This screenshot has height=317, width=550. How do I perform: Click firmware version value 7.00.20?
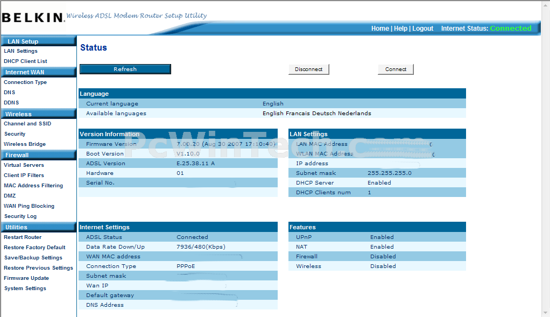coord(226,144)
